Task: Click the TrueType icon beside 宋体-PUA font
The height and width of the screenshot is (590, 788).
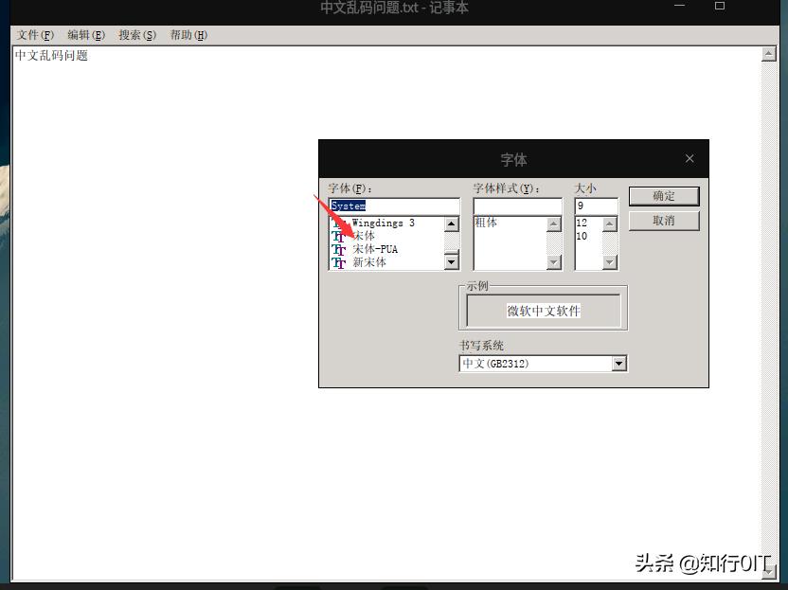Action: point(338,249)
